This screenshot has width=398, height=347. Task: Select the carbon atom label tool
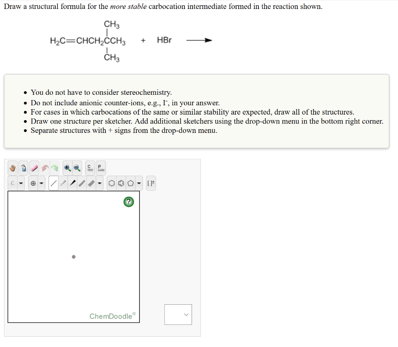pos(12,183)
